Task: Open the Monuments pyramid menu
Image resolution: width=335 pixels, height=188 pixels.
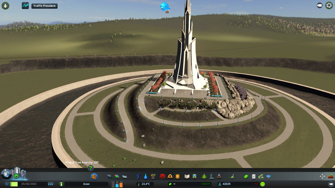Action: pyautogui.click(x=219, y=176)
